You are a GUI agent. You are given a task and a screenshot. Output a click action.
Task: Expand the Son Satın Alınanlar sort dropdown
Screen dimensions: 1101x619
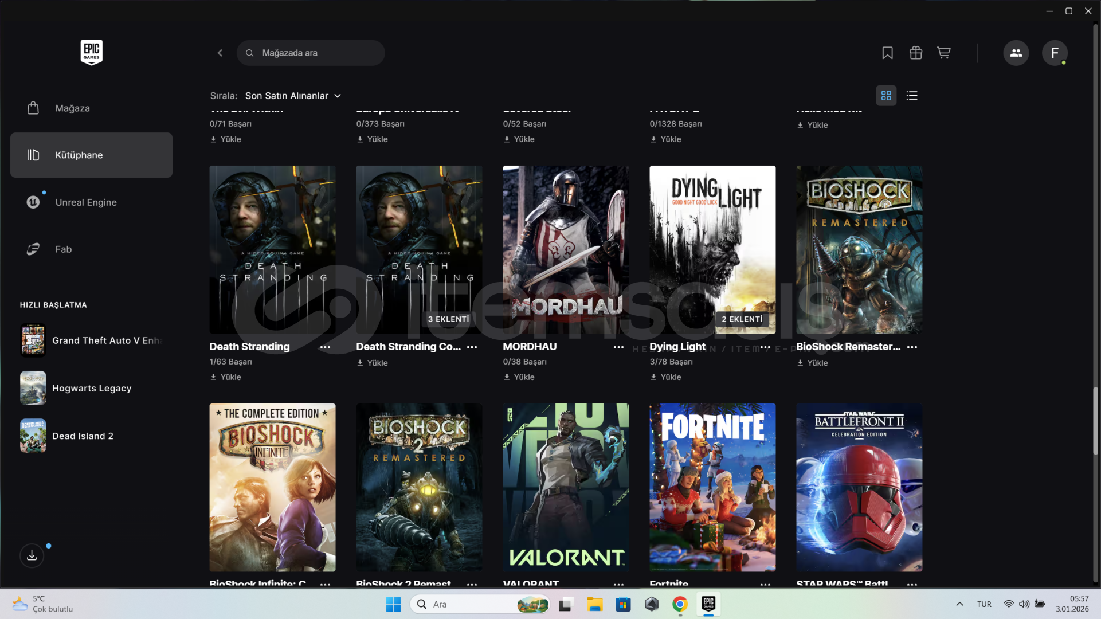pyautogui.click(x=293, y=96)
